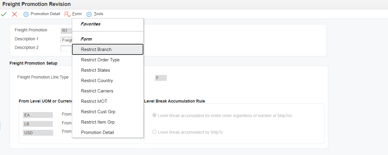Select entire order accumulation radio button
The width and height of the screenshot is (388, 155).
(154, 115)
